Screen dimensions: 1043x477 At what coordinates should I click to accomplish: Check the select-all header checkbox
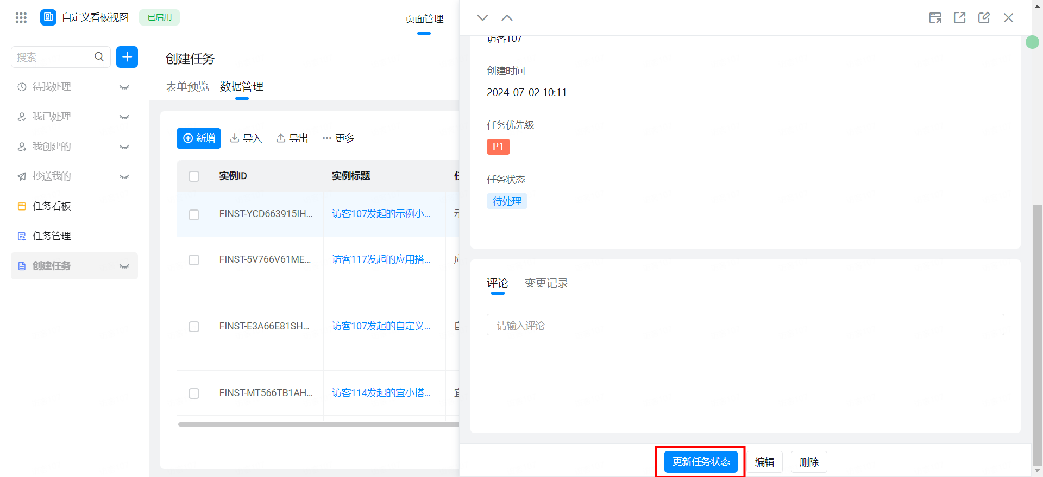click(x=194, y=176)
